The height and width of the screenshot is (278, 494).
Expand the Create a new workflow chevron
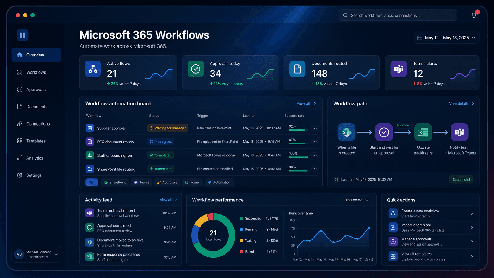coord(472,213)
